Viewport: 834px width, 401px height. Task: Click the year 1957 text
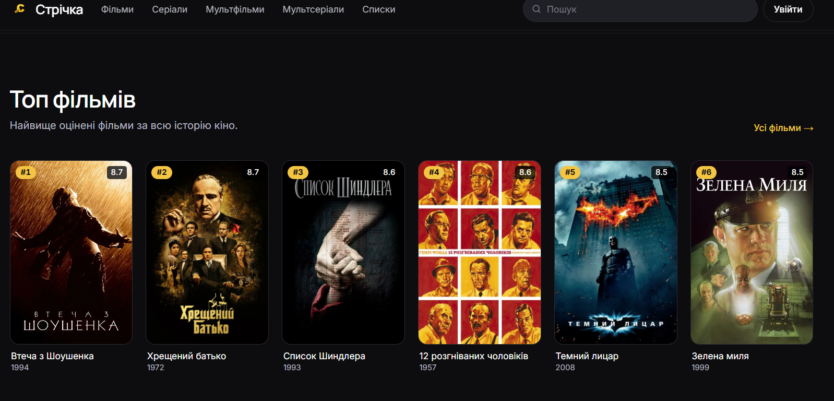428,368
